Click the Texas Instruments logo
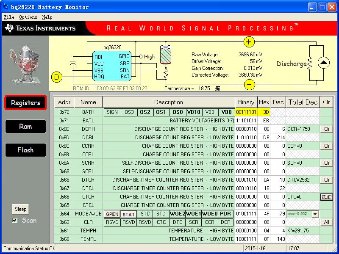The height and width of the screenshot is (254, 339). click(40, 28)
